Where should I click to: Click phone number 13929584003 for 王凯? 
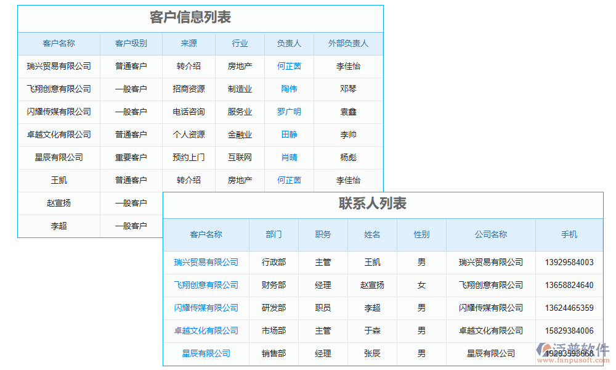pos(569,262)
